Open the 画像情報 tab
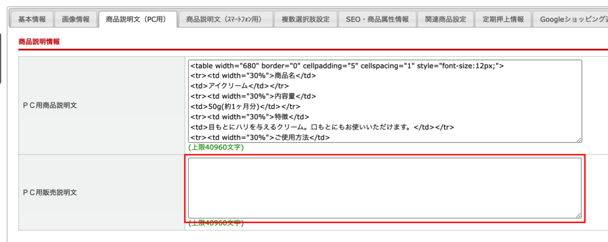The height and width of the screenshot is (242, 608). coord(75,19)
